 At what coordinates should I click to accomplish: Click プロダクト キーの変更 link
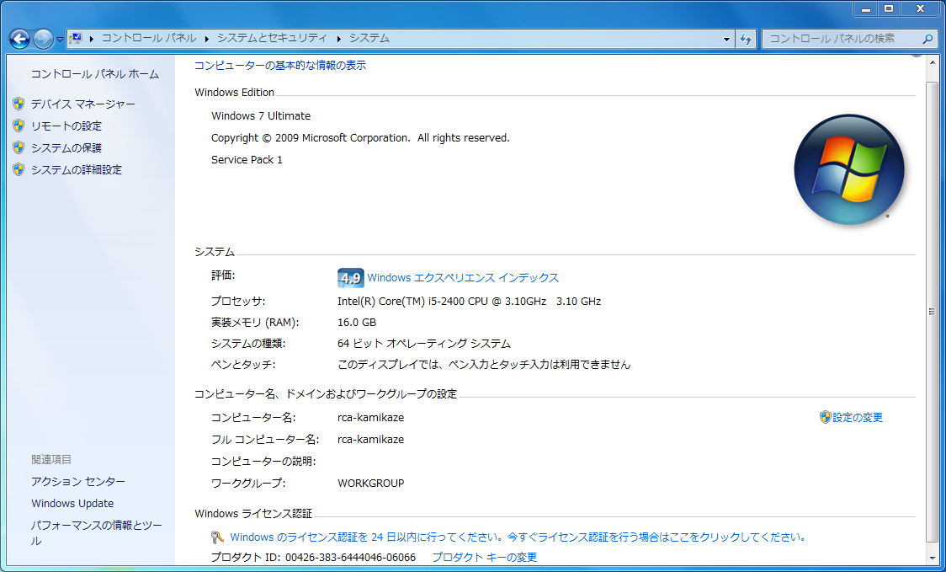485,557
